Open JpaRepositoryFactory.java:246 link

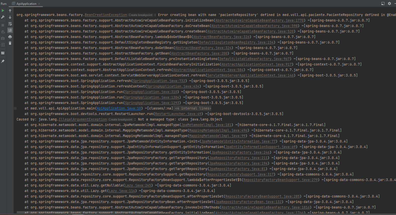coord(240,152)
